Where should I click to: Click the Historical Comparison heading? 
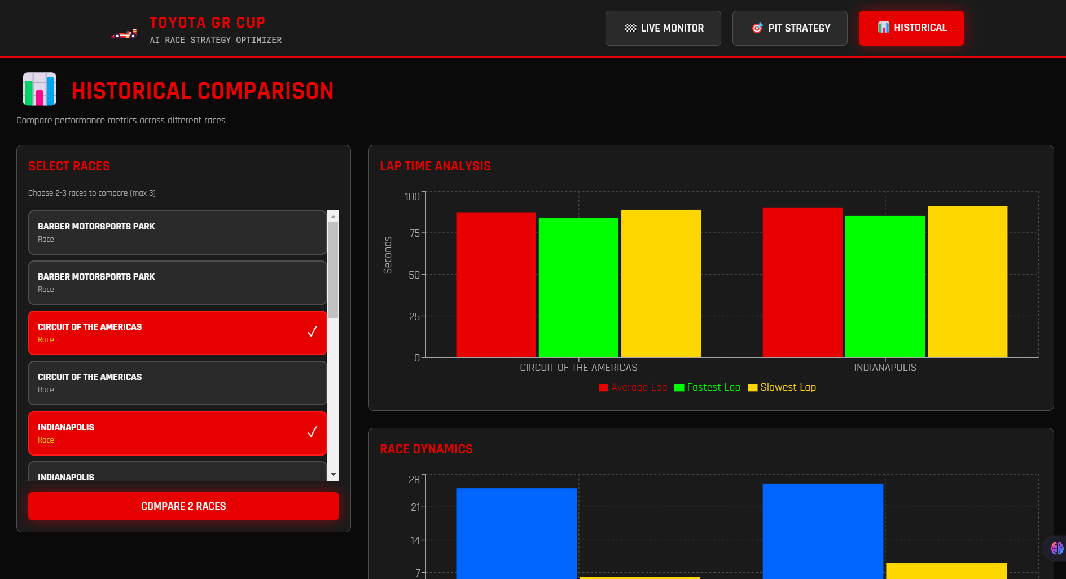203,91
